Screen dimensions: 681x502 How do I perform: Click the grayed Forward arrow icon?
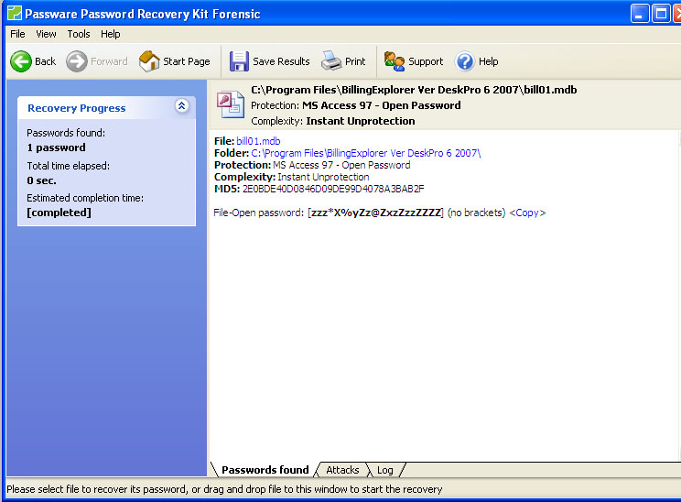coord(77,61)
